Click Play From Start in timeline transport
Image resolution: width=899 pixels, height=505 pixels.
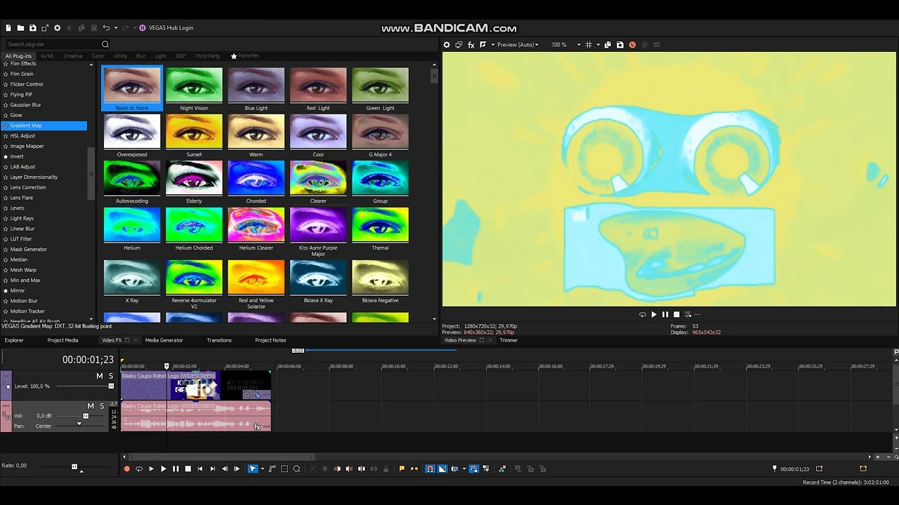coord(151,469)
